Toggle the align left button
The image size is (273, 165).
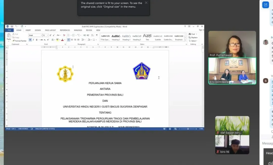[69, 40]
